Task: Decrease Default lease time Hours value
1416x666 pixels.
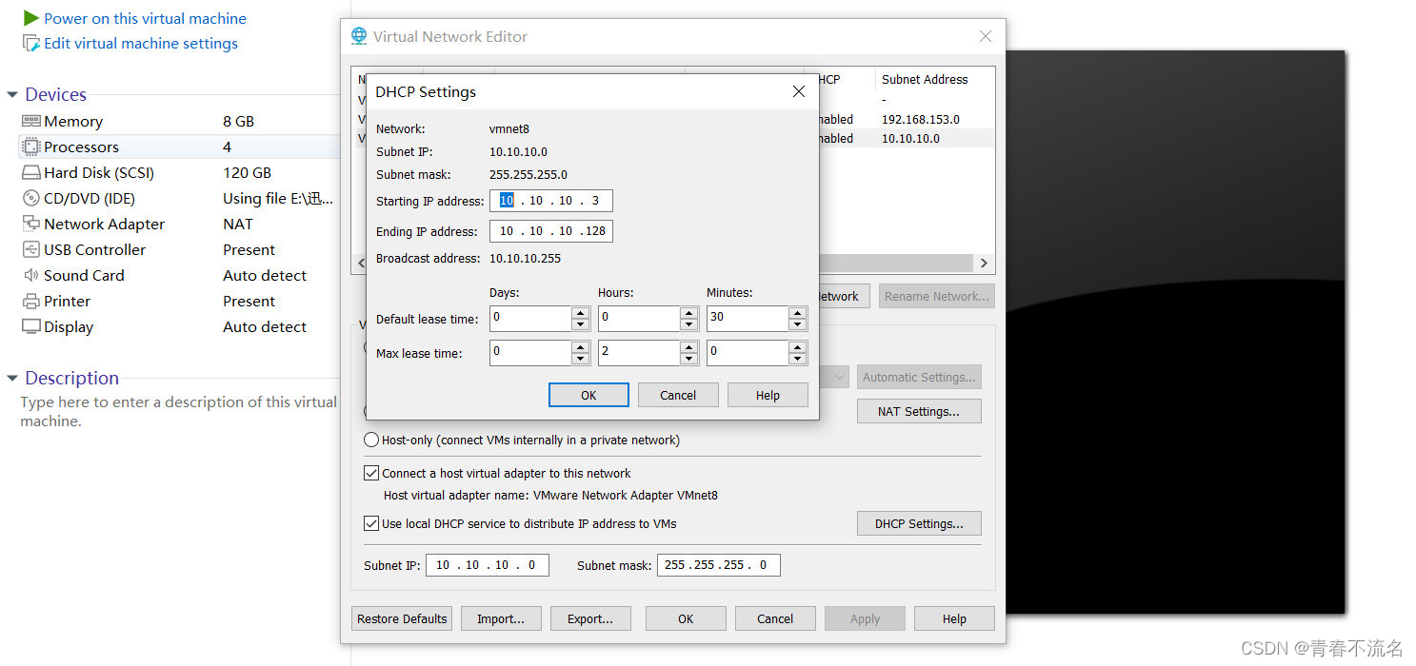Action: click(688, 324)
